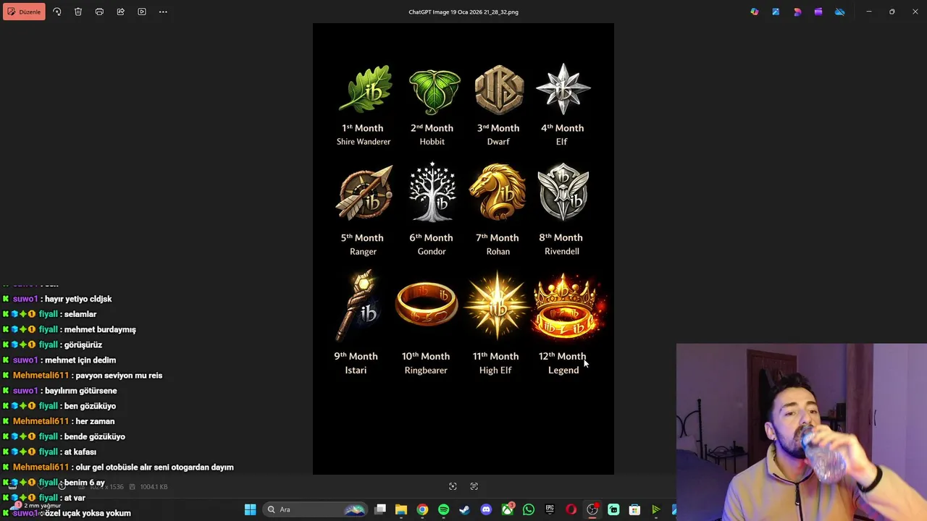The image size is (927, 521).
Task: Switch to OBS Studio in the taskbar
Action: click(x=592, y=509)
